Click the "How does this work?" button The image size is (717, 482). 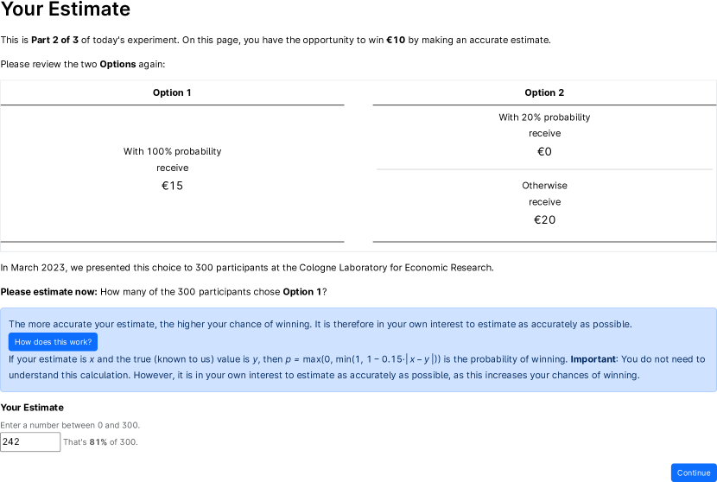coord(53,341)
